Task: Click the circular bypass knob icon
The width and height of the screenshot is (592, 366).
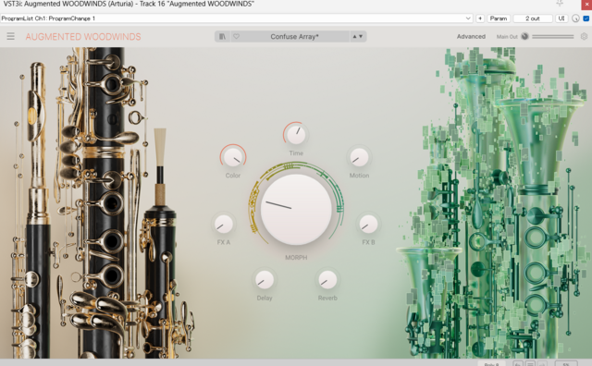Action: click(x=575, y=18)
